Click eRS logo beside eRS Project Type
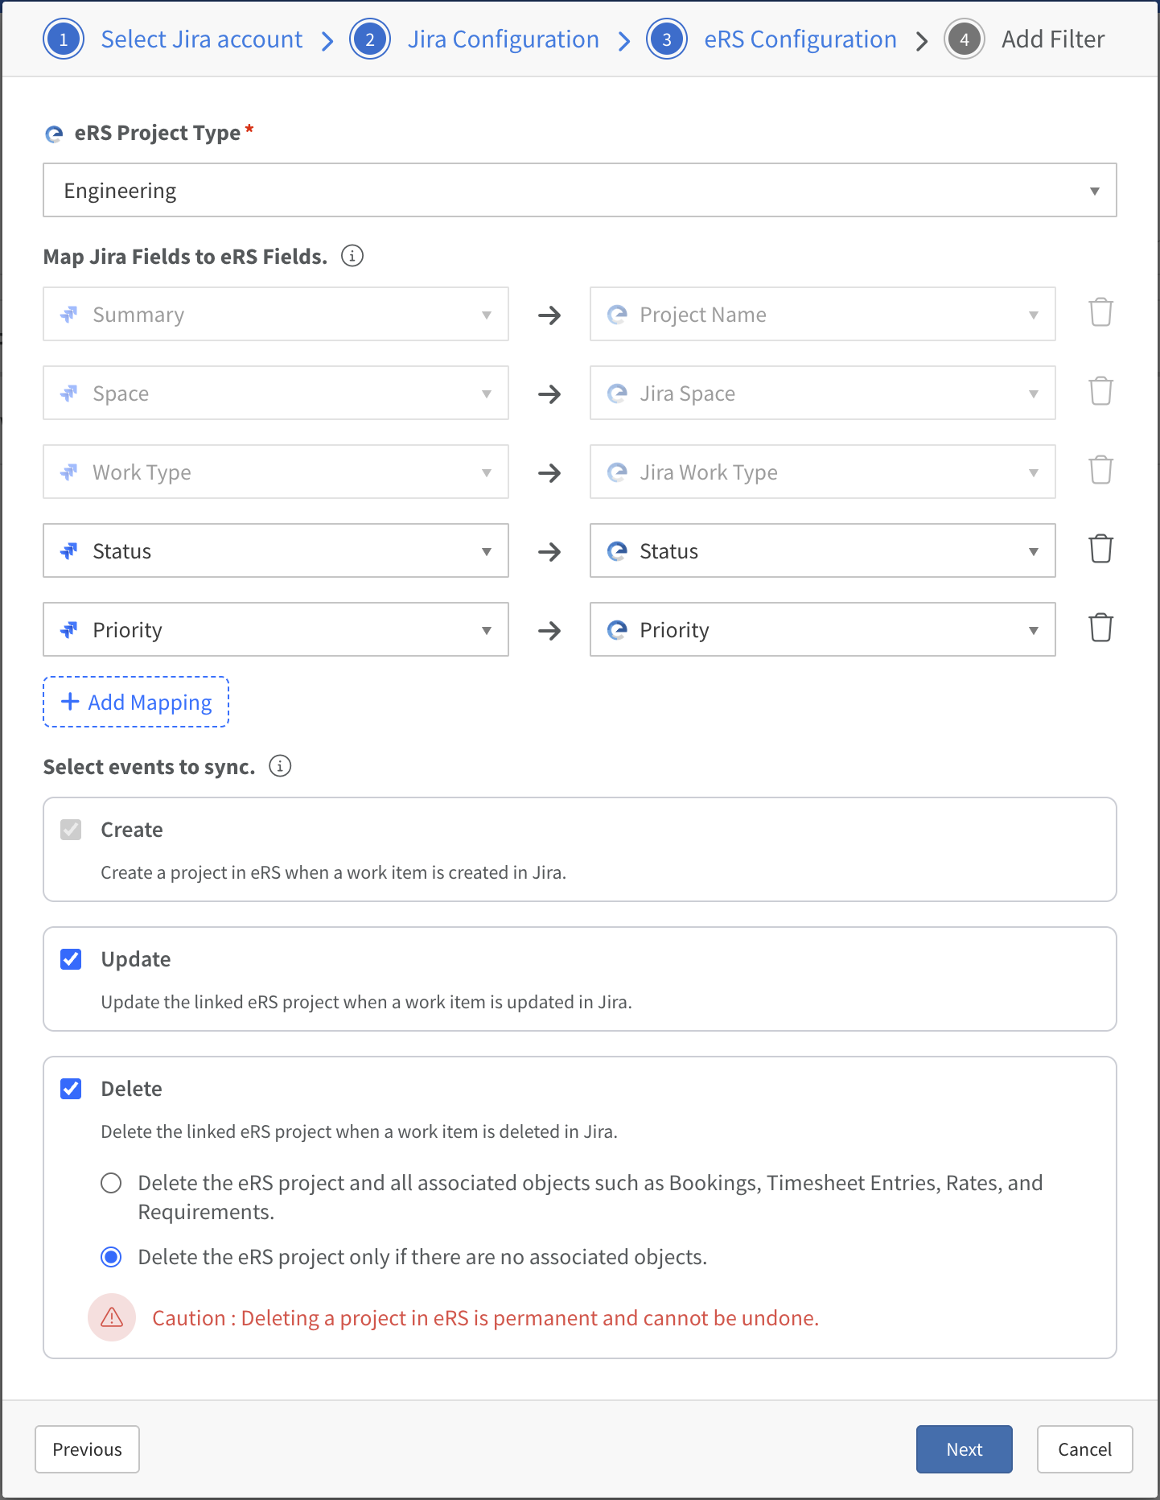The width and height of the screenshot is (1160, 1500). [x=54, y=134]
